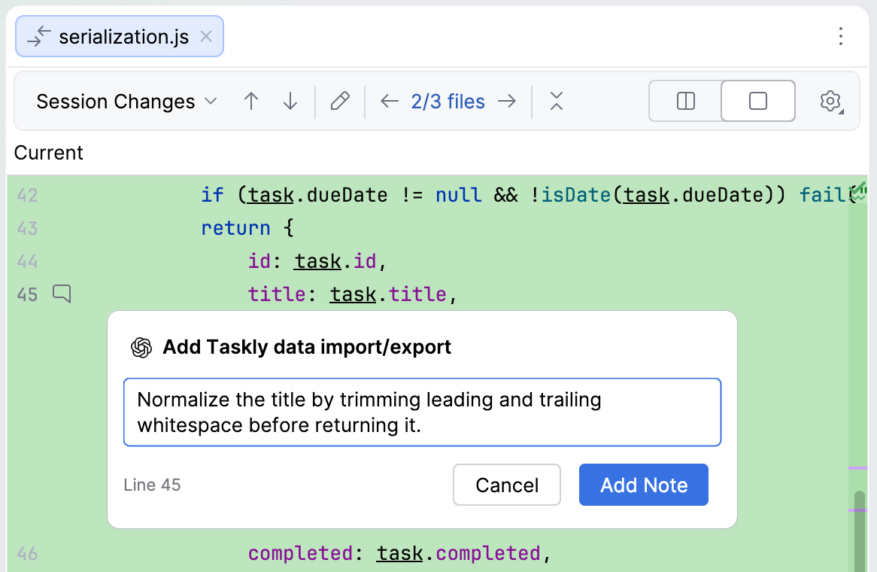Click line number 42 in gutter
The width and height of the screenshot is (877, 572).
click(x=27, y=196)
